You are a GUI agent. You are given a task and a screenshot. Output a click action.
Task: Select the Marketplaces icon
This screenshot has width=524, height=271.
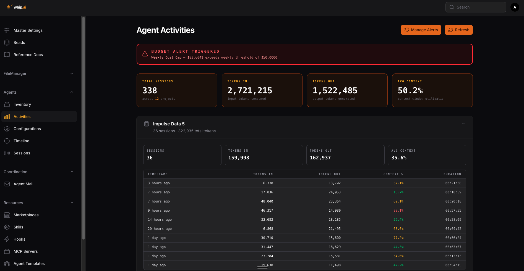click(7, 215)
